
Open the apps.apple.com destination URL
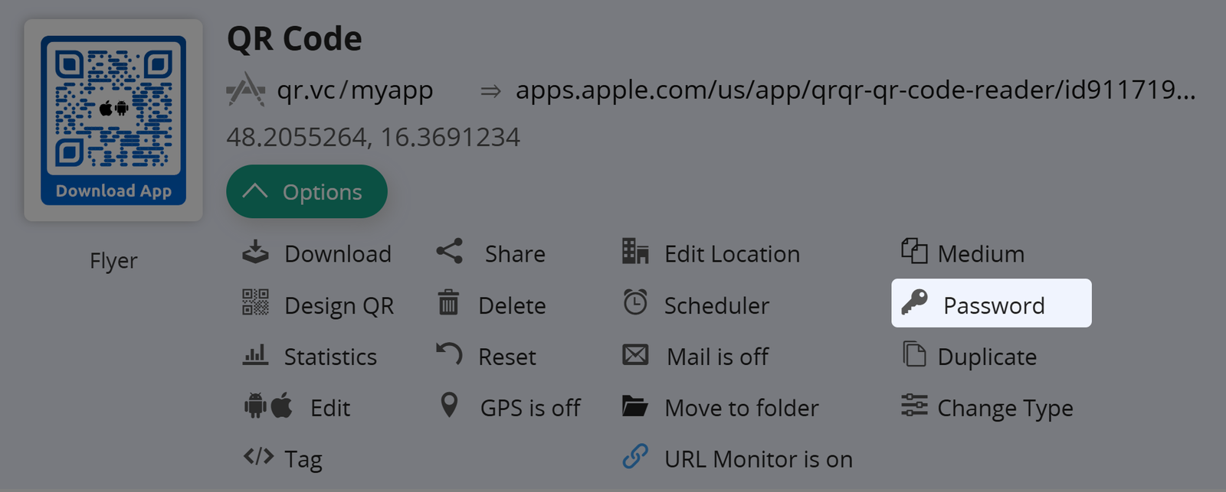point(854,90)
